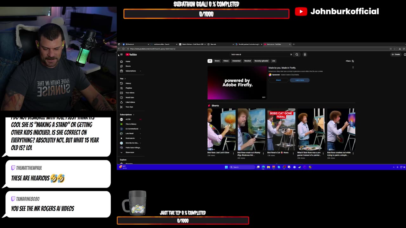
Task: Open Windows Start menu
Action: pyautogui.click(x=226, y=167)
